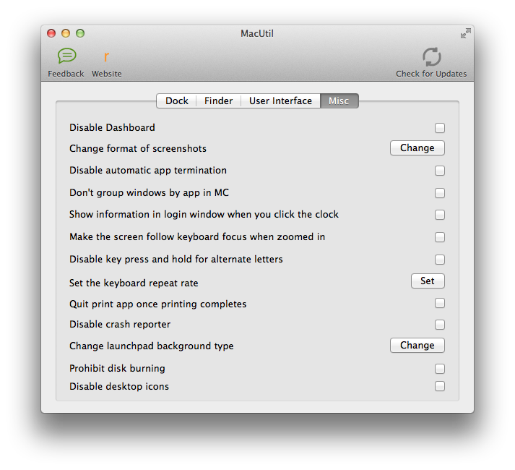The width and height of the screenshot is (515, 470).
Task: Click the 'Set the keyboard repeat rate' label
Action: click(x=134, y=283)
